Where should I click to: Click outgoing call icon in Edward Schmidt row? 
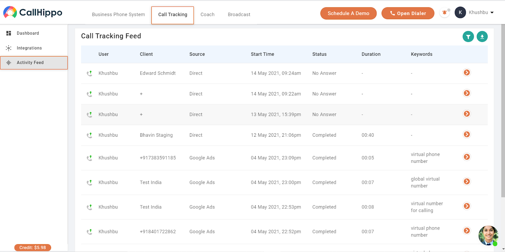(90, 73)
